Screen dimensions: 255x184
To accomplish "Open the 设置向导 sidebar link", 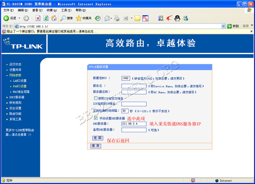I will [15, 70].
